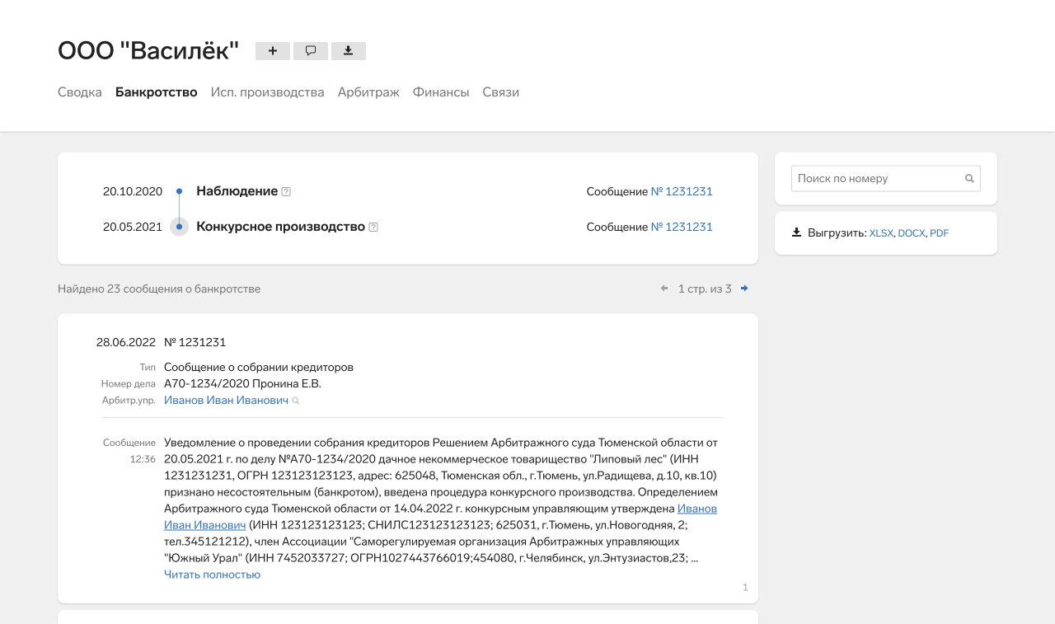The height and width of the screenshot is (624, 1055).
Task: Click the help icon next to Наблюдение
Action: [286, 191]
